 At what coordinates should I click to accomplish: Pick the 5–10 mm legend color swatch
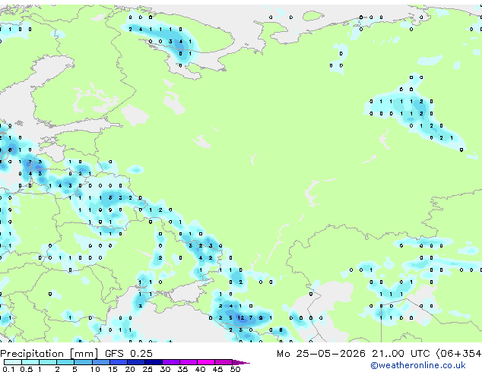(83, 362)
